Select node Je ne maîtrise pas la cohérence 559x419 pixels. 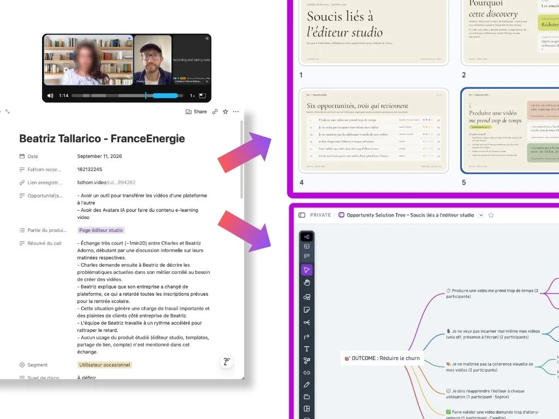coord(490,367)
